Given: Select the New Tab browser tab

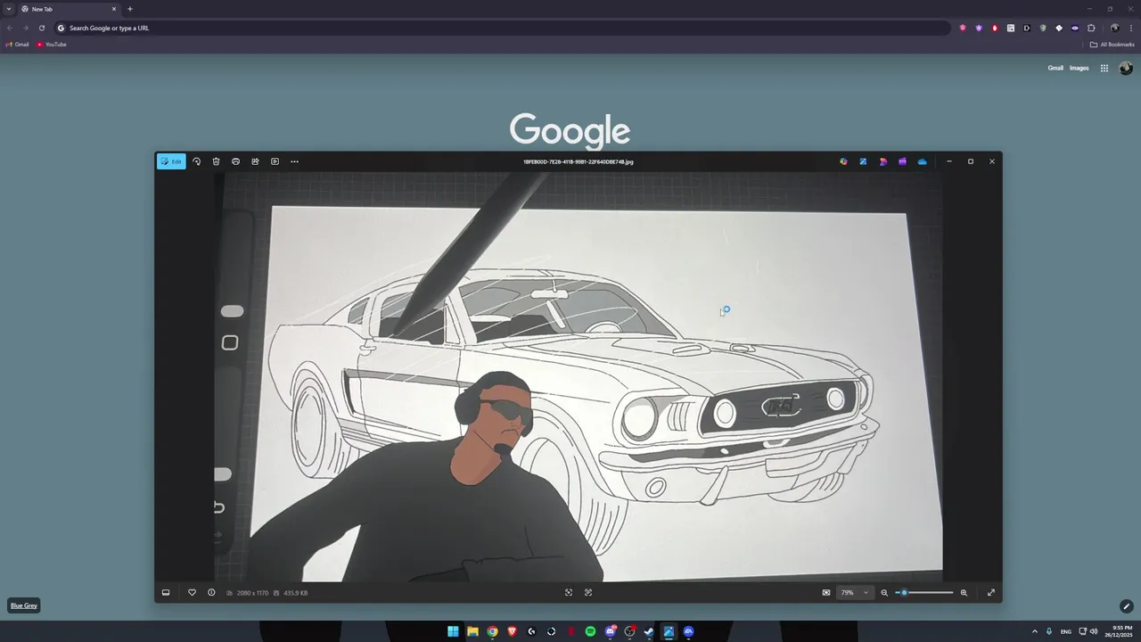Looking at the screenshot, I should pyautogui.click(x=70, y=9).
